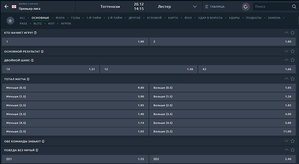This screenshot has height=164, width=299.
Task: Collapse the Кто начнет игру section
Action: point(286,33)
